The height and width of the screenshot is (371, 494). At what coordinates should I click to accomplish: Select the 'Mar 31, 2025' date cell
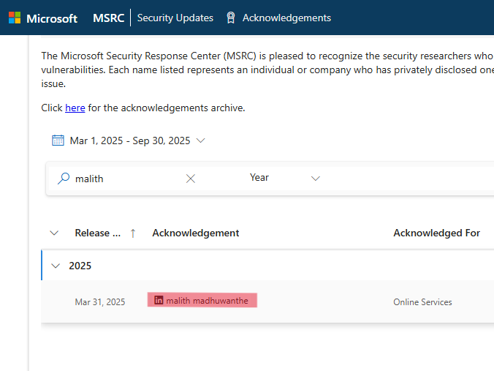100,302
